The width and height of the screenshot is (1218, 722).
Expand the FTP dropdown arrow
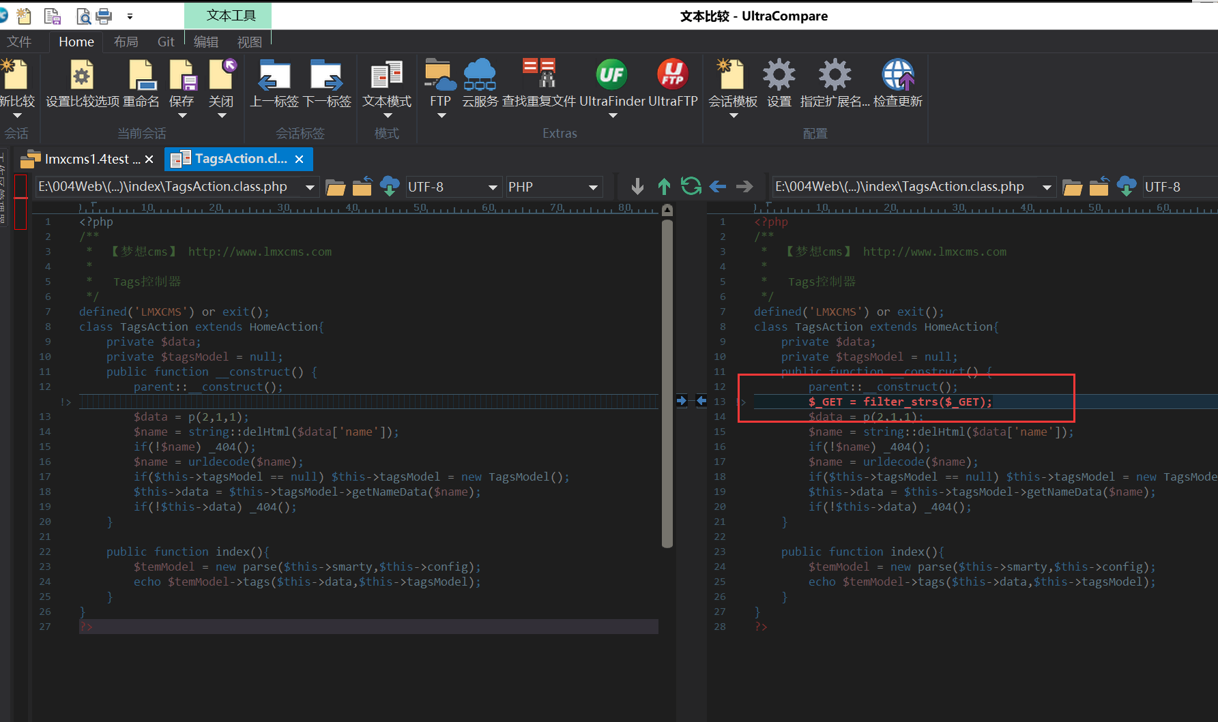[x=441, y=116]
